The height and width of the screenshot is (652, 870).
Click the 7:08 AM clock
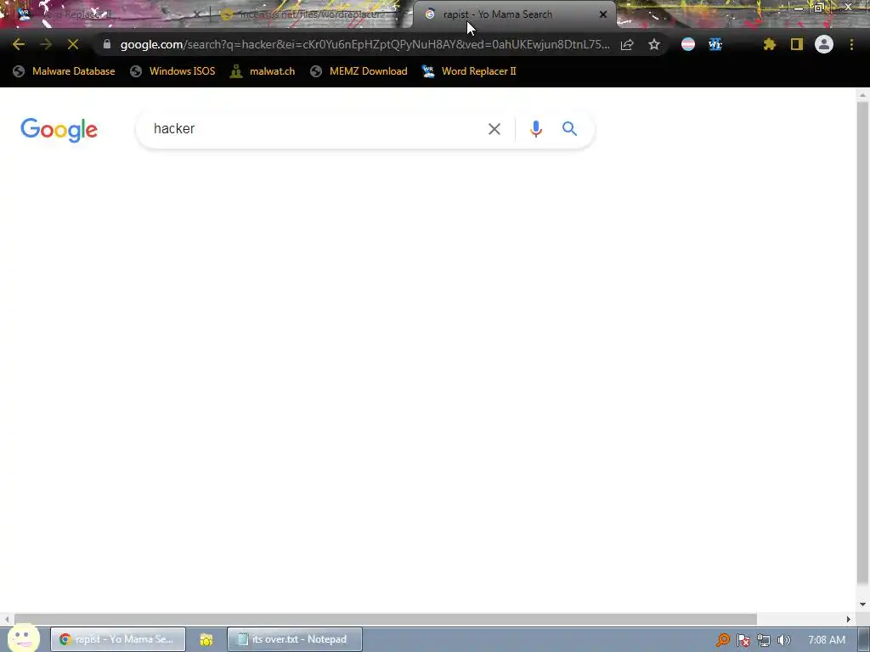827,640
